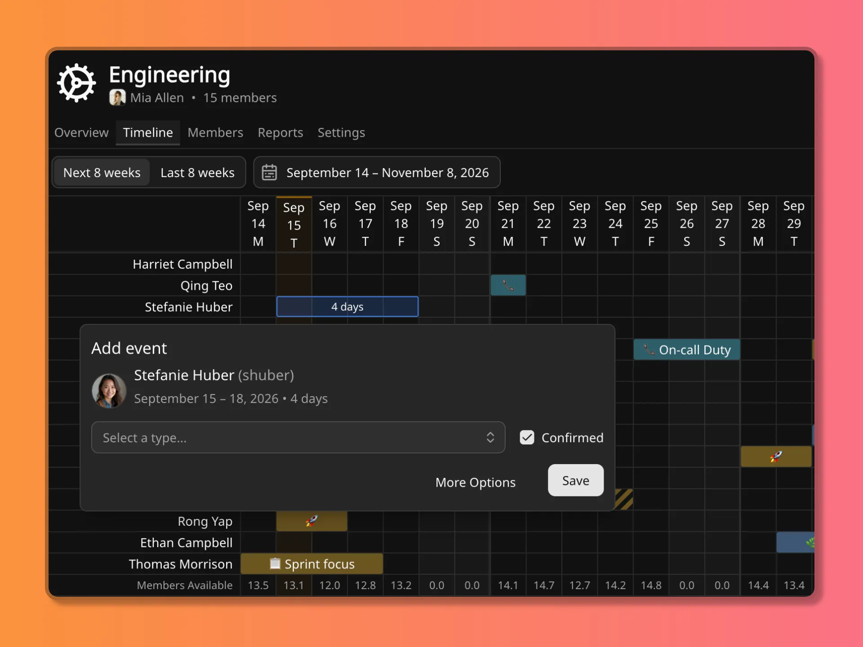Switch to the Overview tab

coord(81,133)
